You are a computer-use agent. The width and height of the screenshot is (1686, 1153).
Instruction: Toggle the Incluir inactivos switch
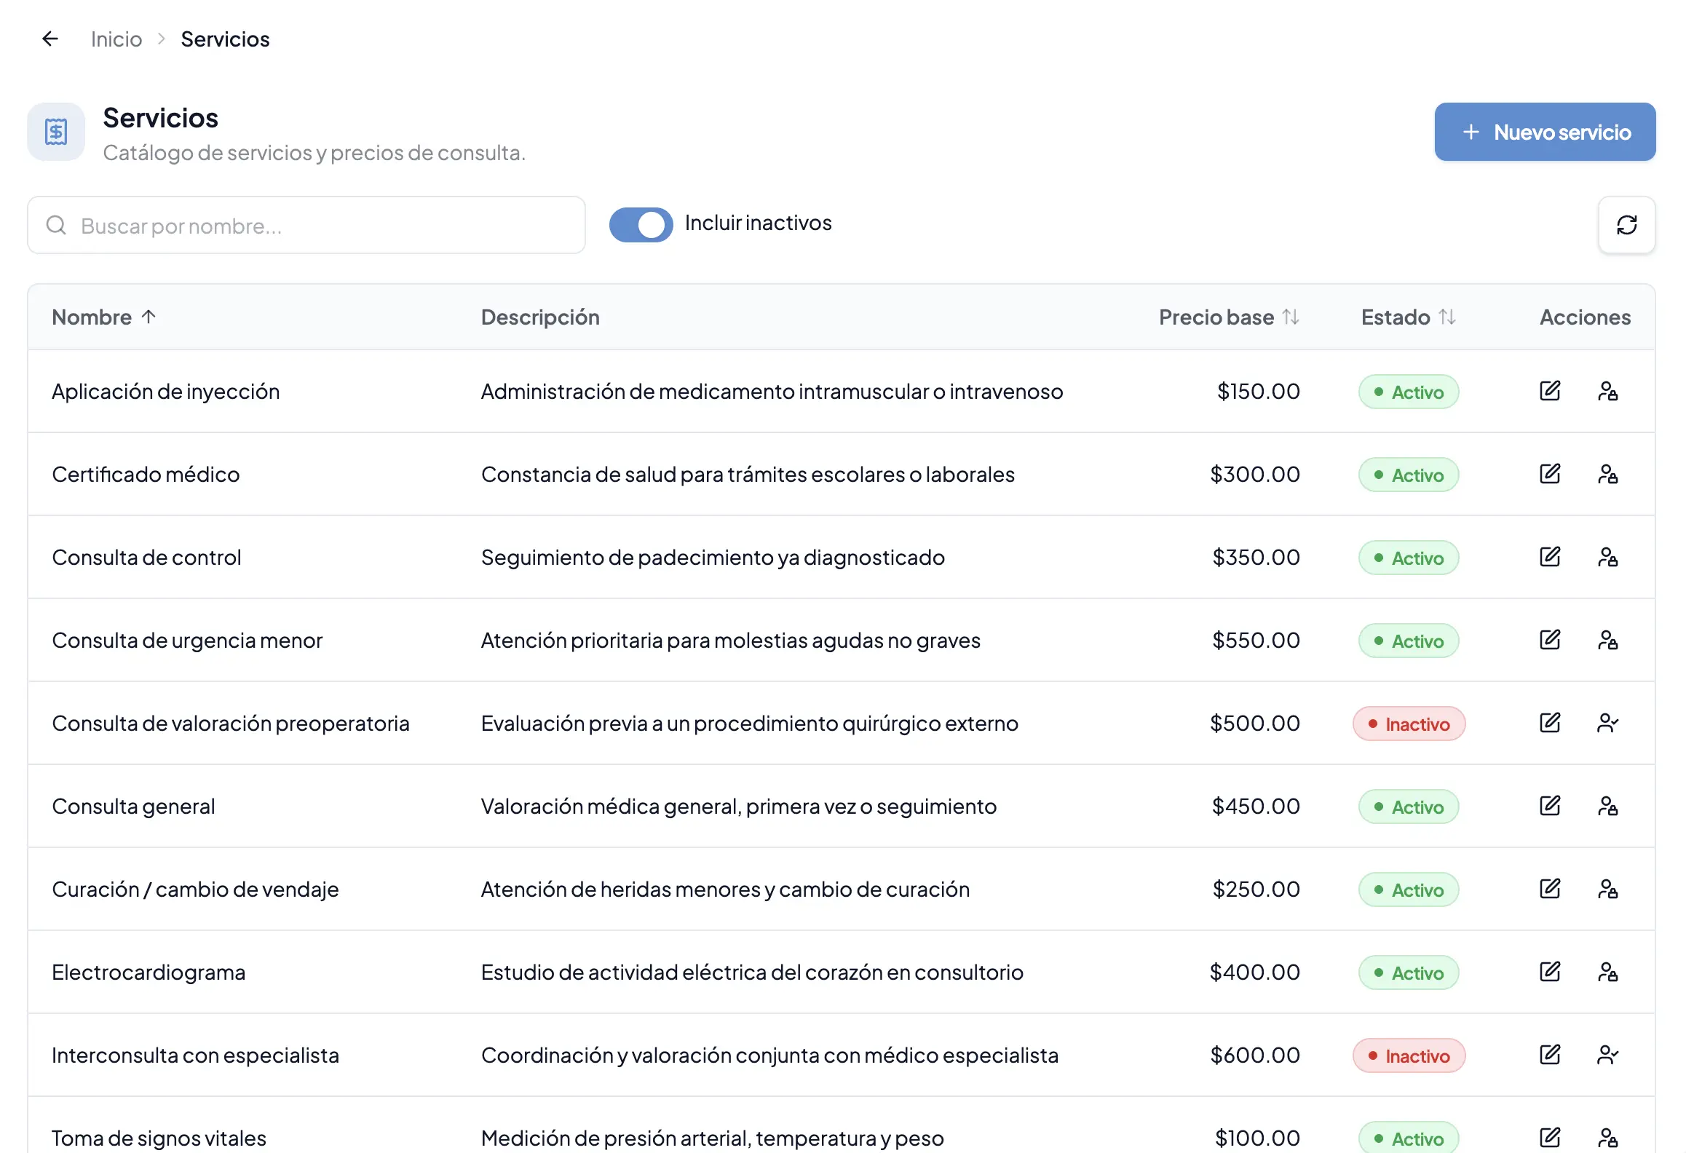coord(641,224)
